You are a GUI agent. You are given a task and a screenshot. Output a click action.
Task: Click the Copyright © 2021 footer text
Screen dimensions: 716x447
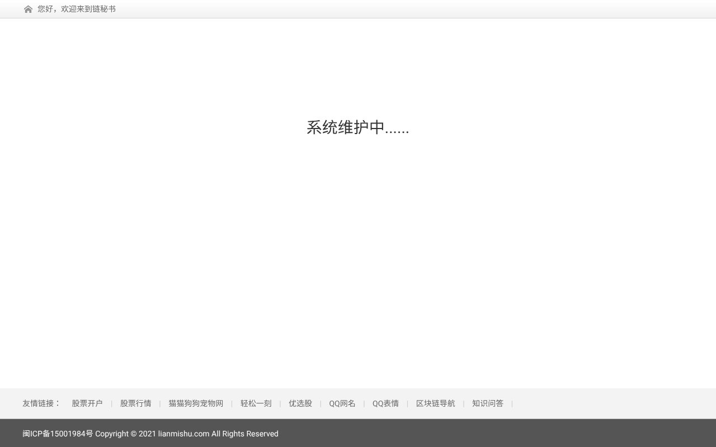pyautogui.click(x=125, y=434)
